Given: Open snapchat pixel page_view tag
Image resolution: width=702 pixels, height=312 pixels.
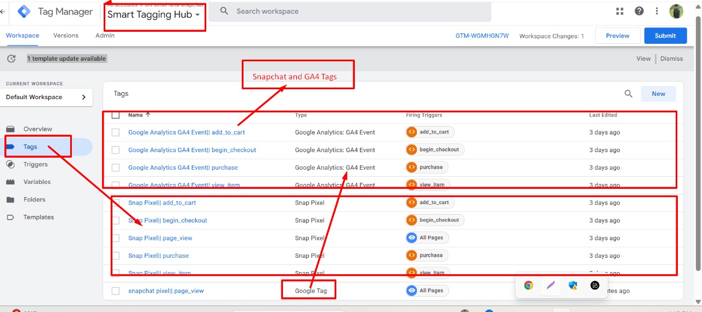Looking at the screenshot, I should pyautogui.click(x=166, y=291).
